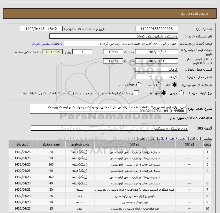Click the کد کالا column header

coord(189,144)
